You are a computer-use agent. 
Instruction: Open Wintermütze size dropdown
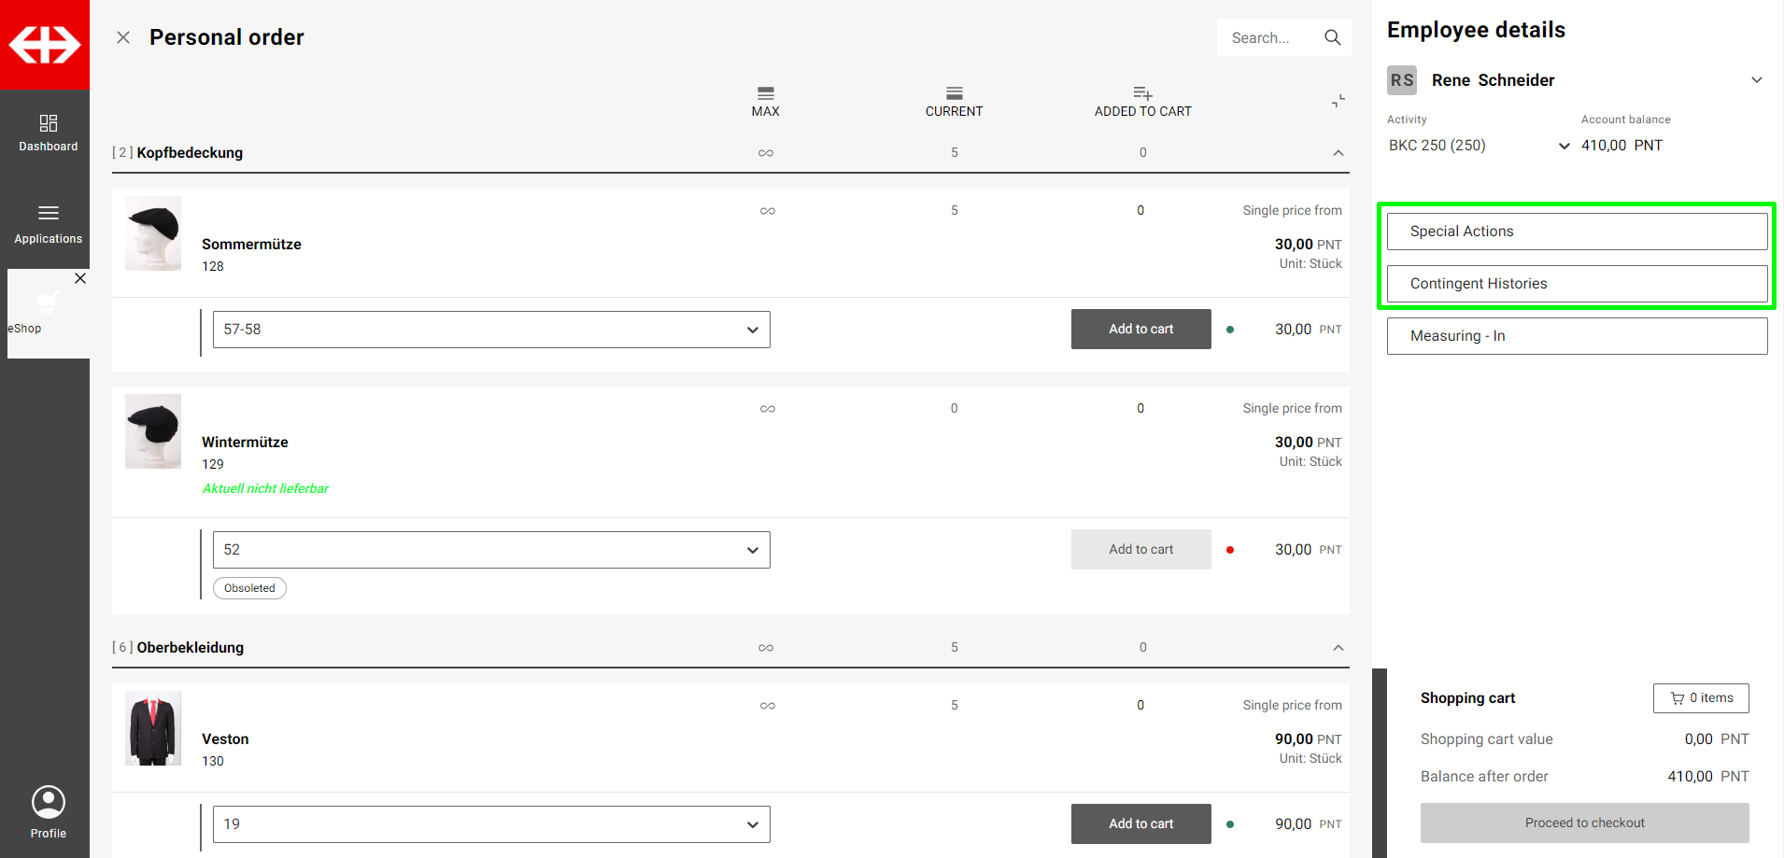click(x=491, y=550)
